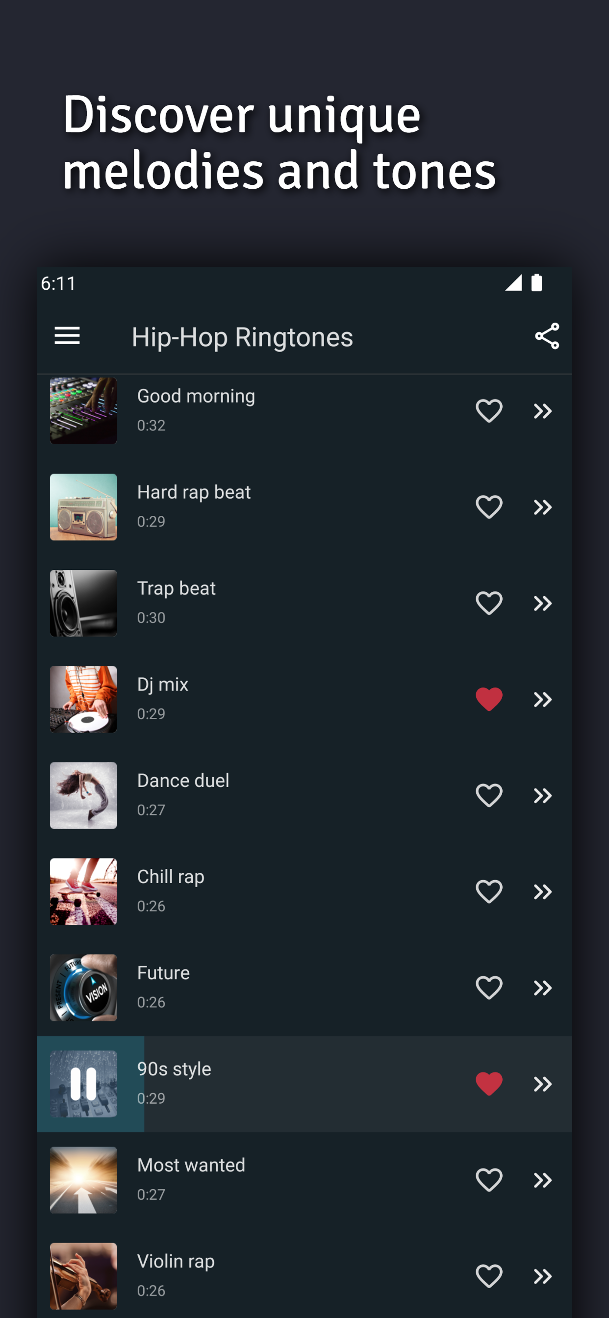Remove 90s style from favorites
Image resolution: width=609 pixels, height=1318 pixels.
pyautogui.click(x=489, y=1084)
